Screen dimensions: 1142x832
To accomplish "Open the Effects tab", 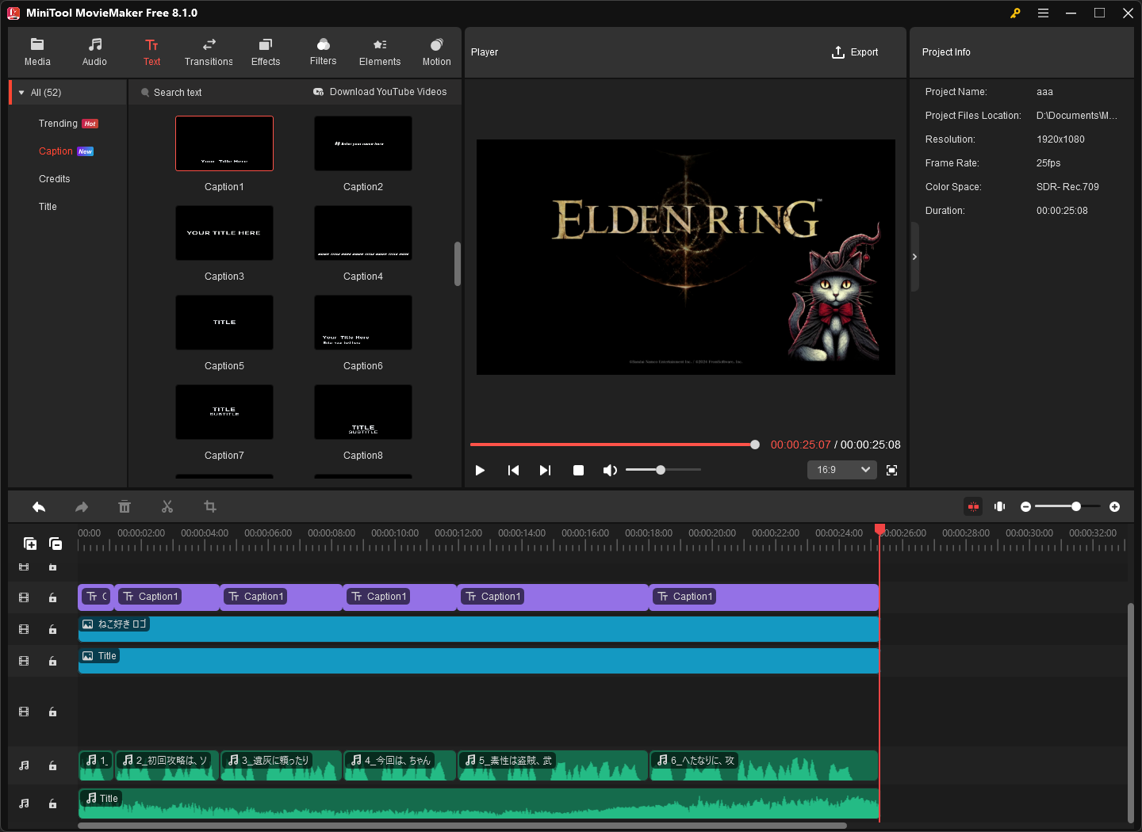I will [x=266, y=52].
